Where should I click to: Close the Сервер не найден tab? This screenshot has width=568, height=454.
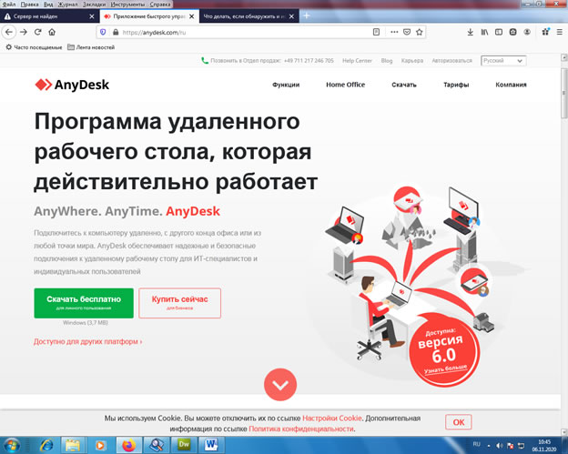click(x=92, y=16)
